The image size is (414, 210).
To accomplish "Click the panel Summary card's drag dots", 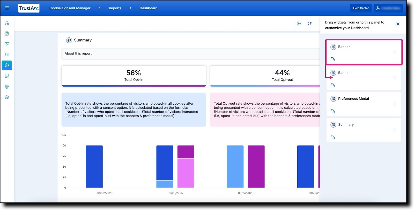I will coord(394,130).
